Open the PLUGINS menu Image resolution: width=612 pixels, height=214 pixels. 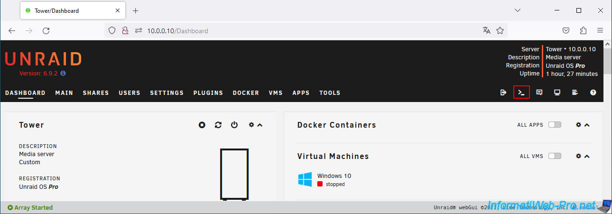[x=208, y=93]
